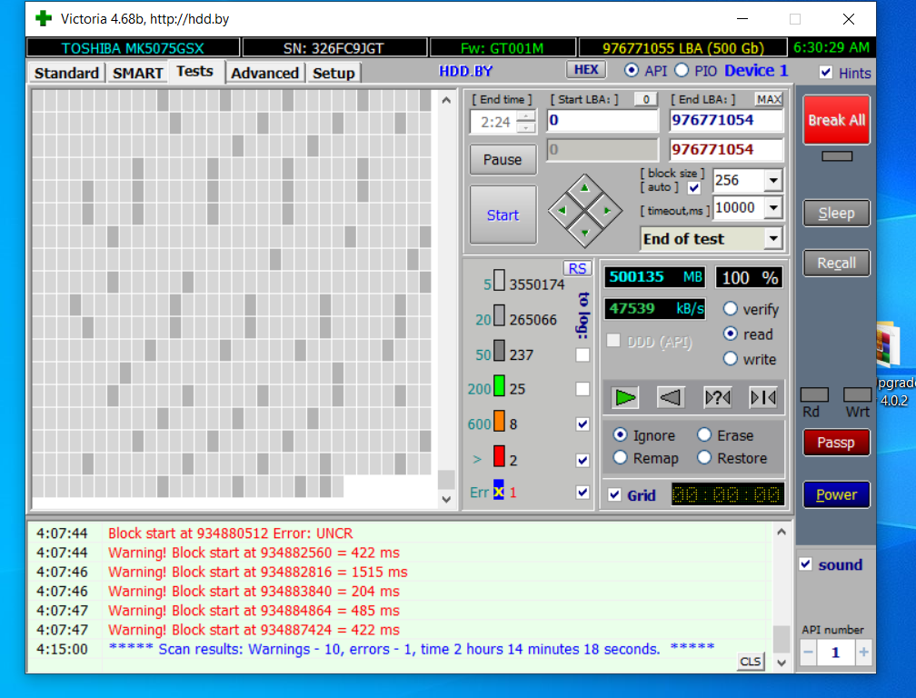Switch to the Tests tab
Image resolution: width=916 pixels, height=698 pixels.
(195, 71)
